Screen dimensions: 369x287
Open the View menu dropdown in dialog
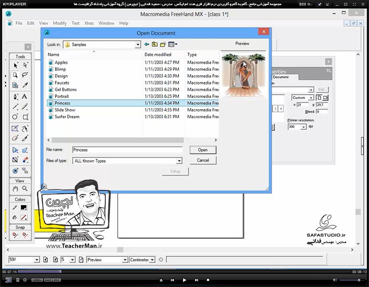coord(173,44)
